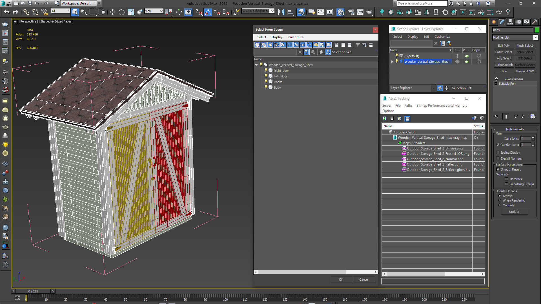Image resolution: width=541 pixels, height=304 pixels.
Task: Open the Select by Name tool
Action: click(x=84, y=12)
